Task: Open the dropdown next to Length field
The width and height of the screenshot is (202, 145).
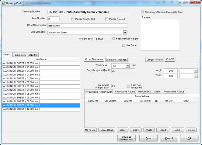Action: 195,71
